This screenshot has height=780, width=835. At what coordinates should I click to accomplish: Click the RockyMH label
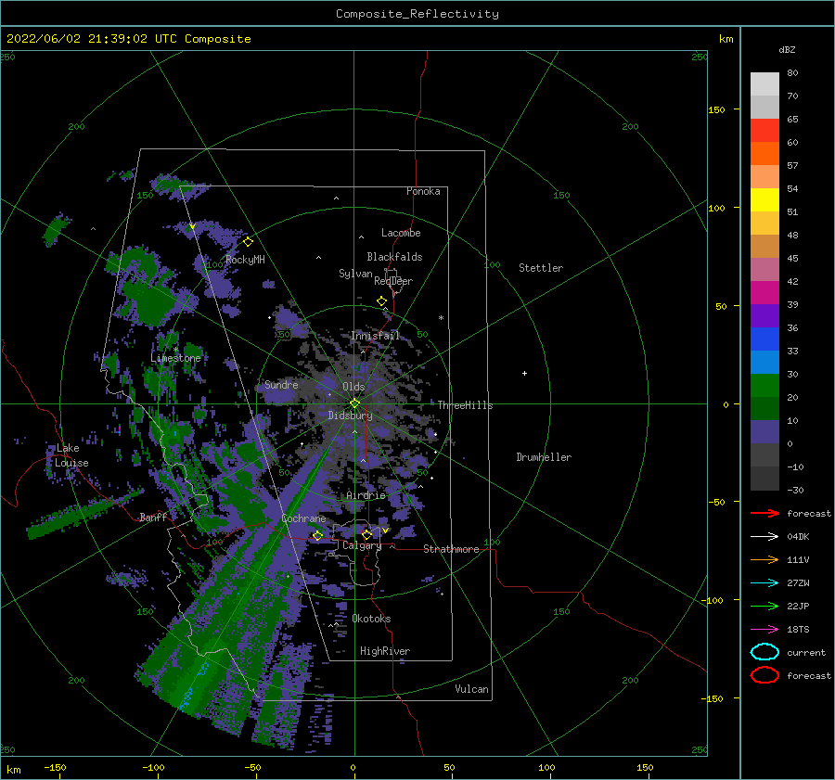[x=245, y=260]
